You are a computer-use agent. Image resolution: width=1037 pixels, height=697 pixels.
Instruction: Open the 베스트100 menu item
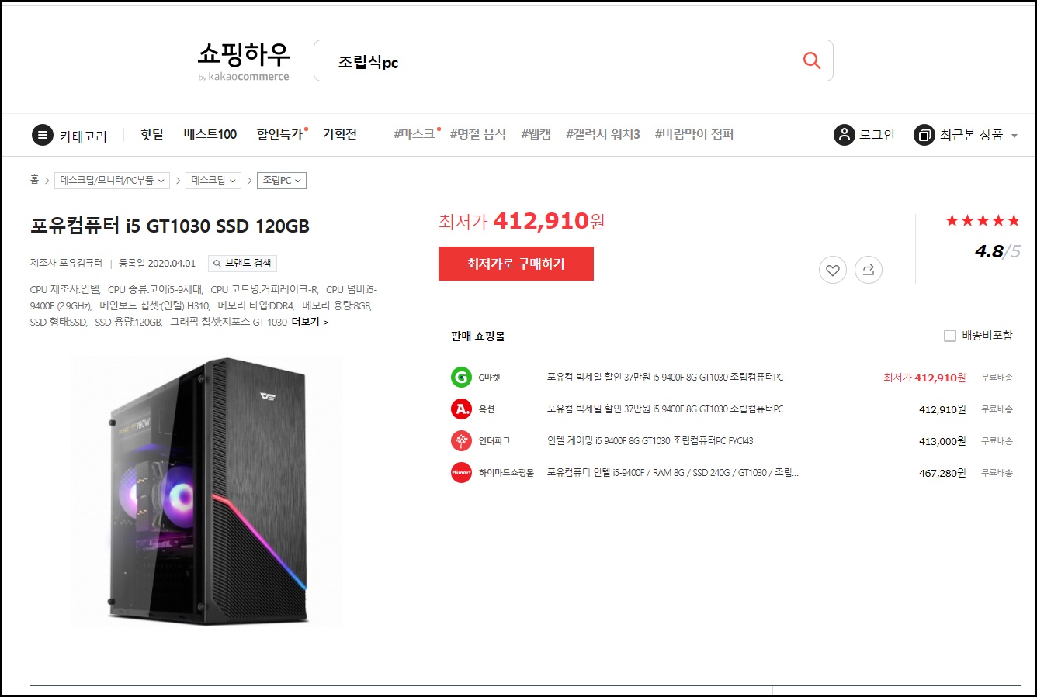click(x=210, y=134)
